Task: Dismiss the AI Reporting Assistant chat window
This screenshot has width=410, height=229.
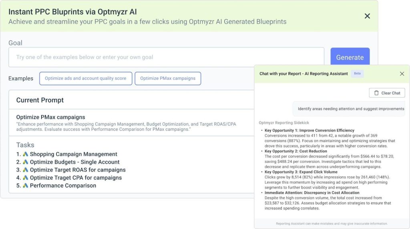Action: [402, 74]
